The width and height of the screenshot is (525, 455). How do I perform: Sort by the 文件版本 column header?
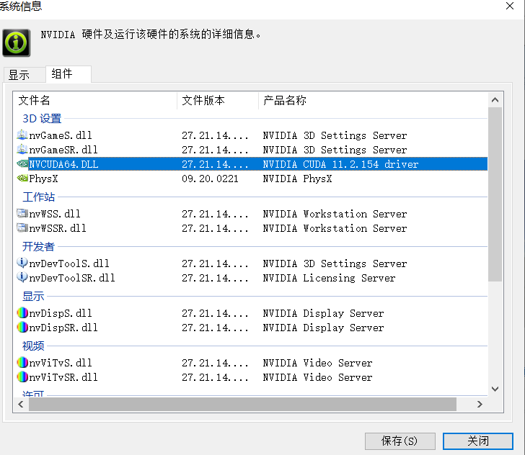218,100
